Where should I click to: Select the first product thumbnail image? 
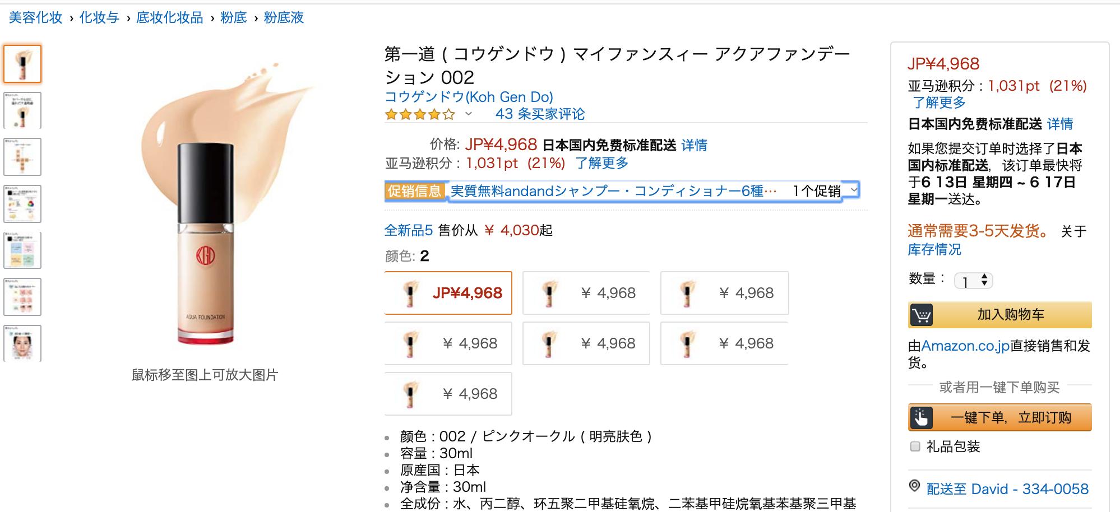coord(22,64)
